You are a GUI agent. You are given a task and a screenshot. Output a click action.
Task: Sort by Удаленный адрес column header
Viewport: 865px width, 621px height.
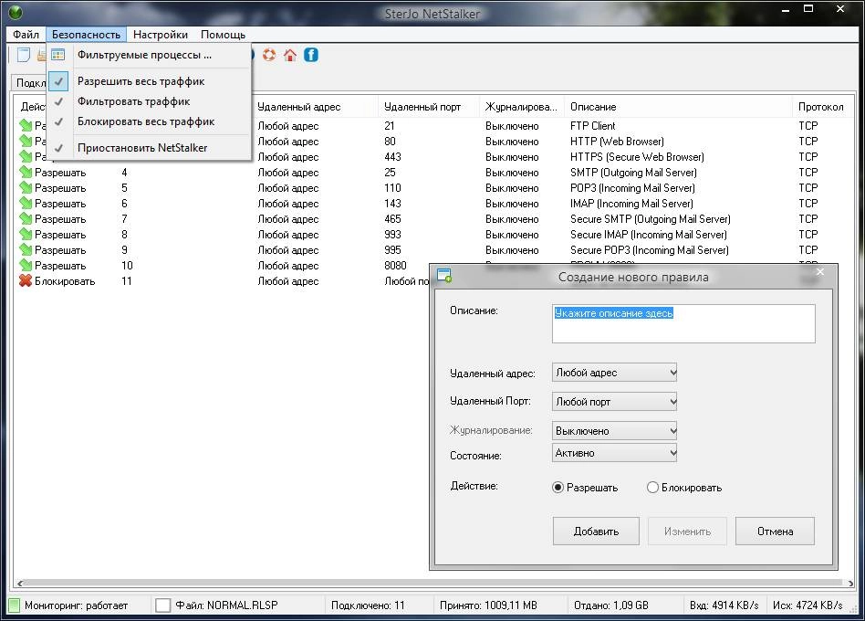tap(315, 107)
